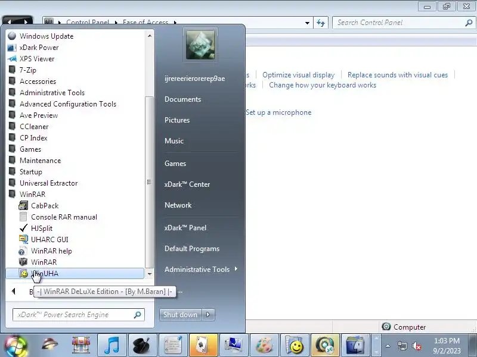Click programs list scroll down arrow

150,274
